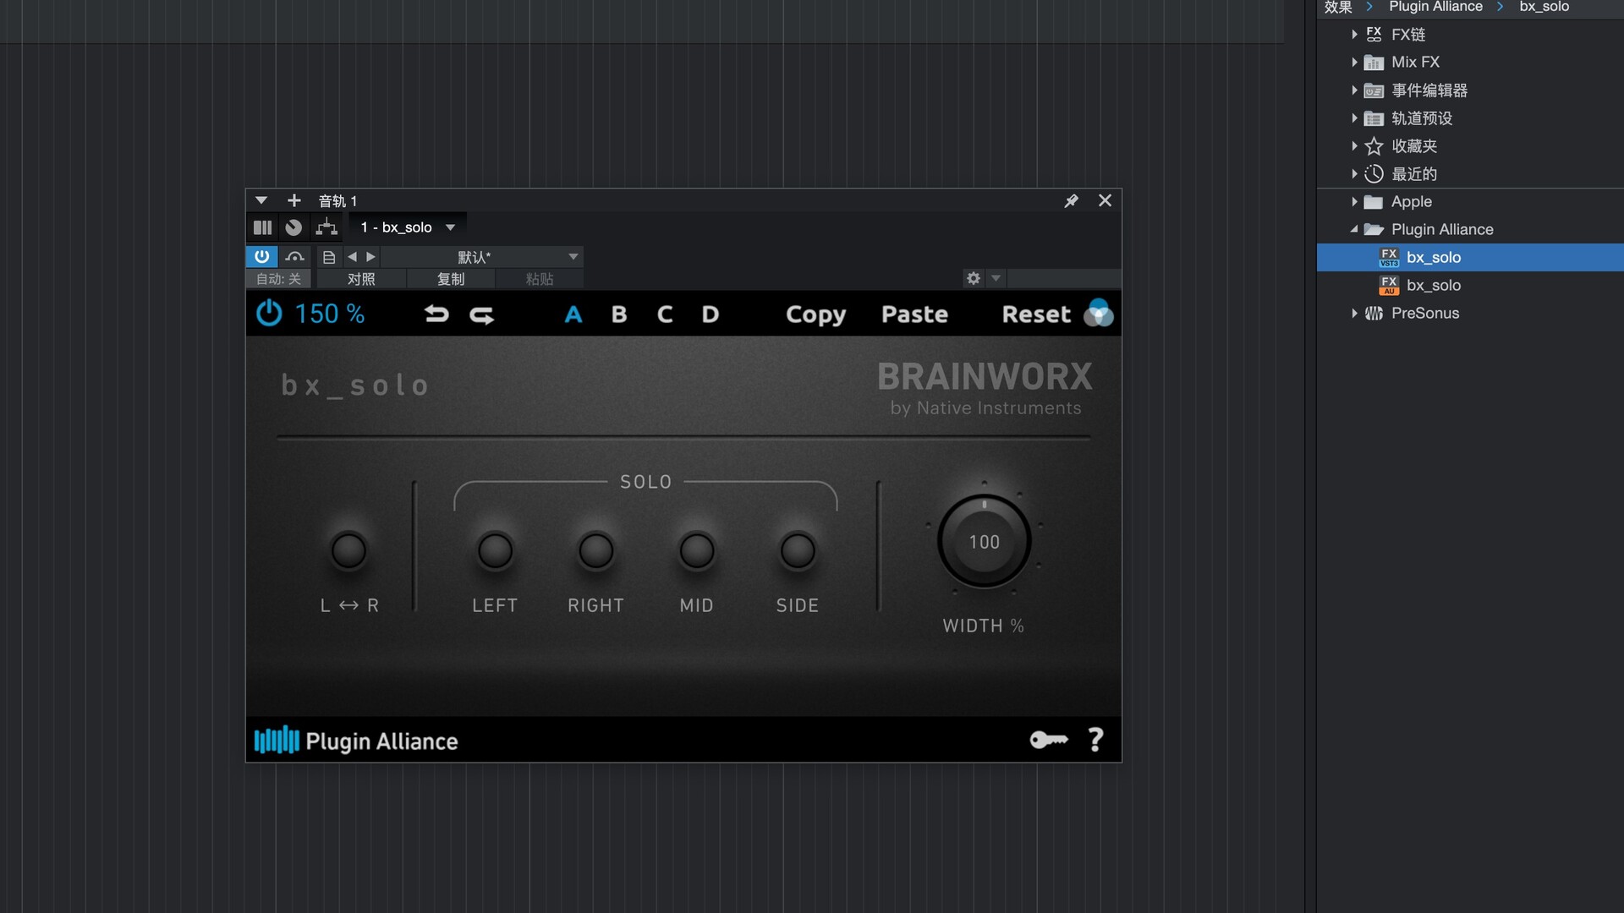Image resolution: width=1624 pixels, height=913 pixels.
Task: Click the channel editor bars icon
Action: coord(262,227)
